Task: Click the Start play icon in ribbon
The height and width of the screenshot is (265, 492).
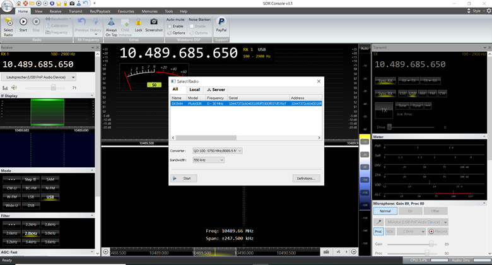Action: (23, 21)
